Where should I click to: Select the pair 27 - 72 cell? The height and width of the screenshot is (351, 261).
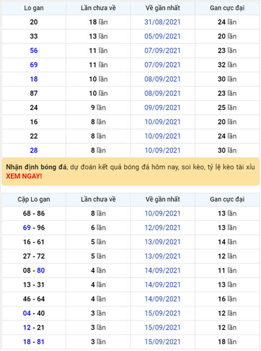coord(34,256)
